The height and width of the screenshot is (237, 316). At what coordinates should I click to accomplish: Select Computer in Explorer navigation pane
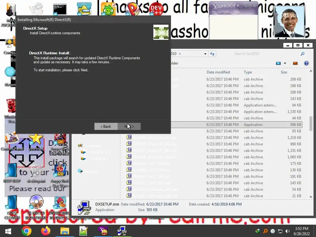[x=90, y=146]
